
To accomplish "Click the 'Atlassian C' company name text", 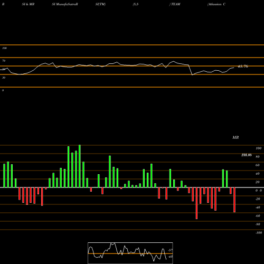I will 216,4.
